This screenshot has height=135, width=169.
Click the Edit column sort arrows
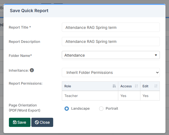[156, 86]
